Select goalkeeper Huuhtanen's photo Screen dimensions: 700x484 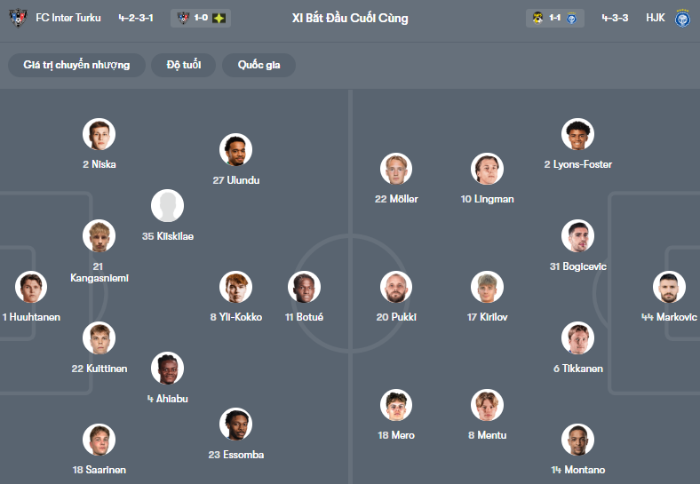click(x=31, y=287)
